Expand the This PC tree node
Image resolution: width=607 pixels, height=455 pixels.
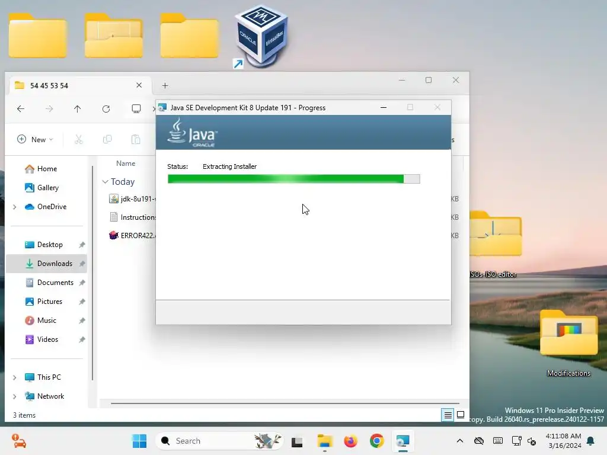(x=15, y=377)
